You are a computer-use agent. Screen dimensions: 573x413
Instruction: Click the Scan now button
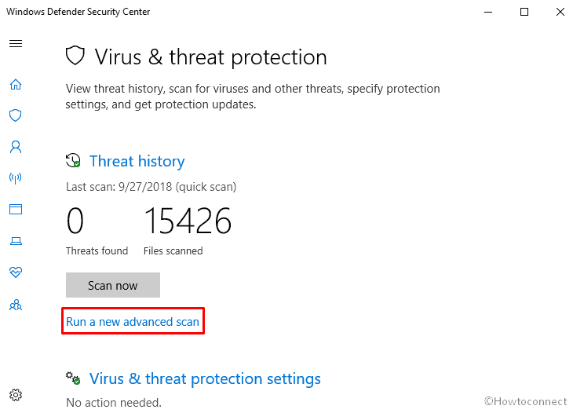[113, 285]
